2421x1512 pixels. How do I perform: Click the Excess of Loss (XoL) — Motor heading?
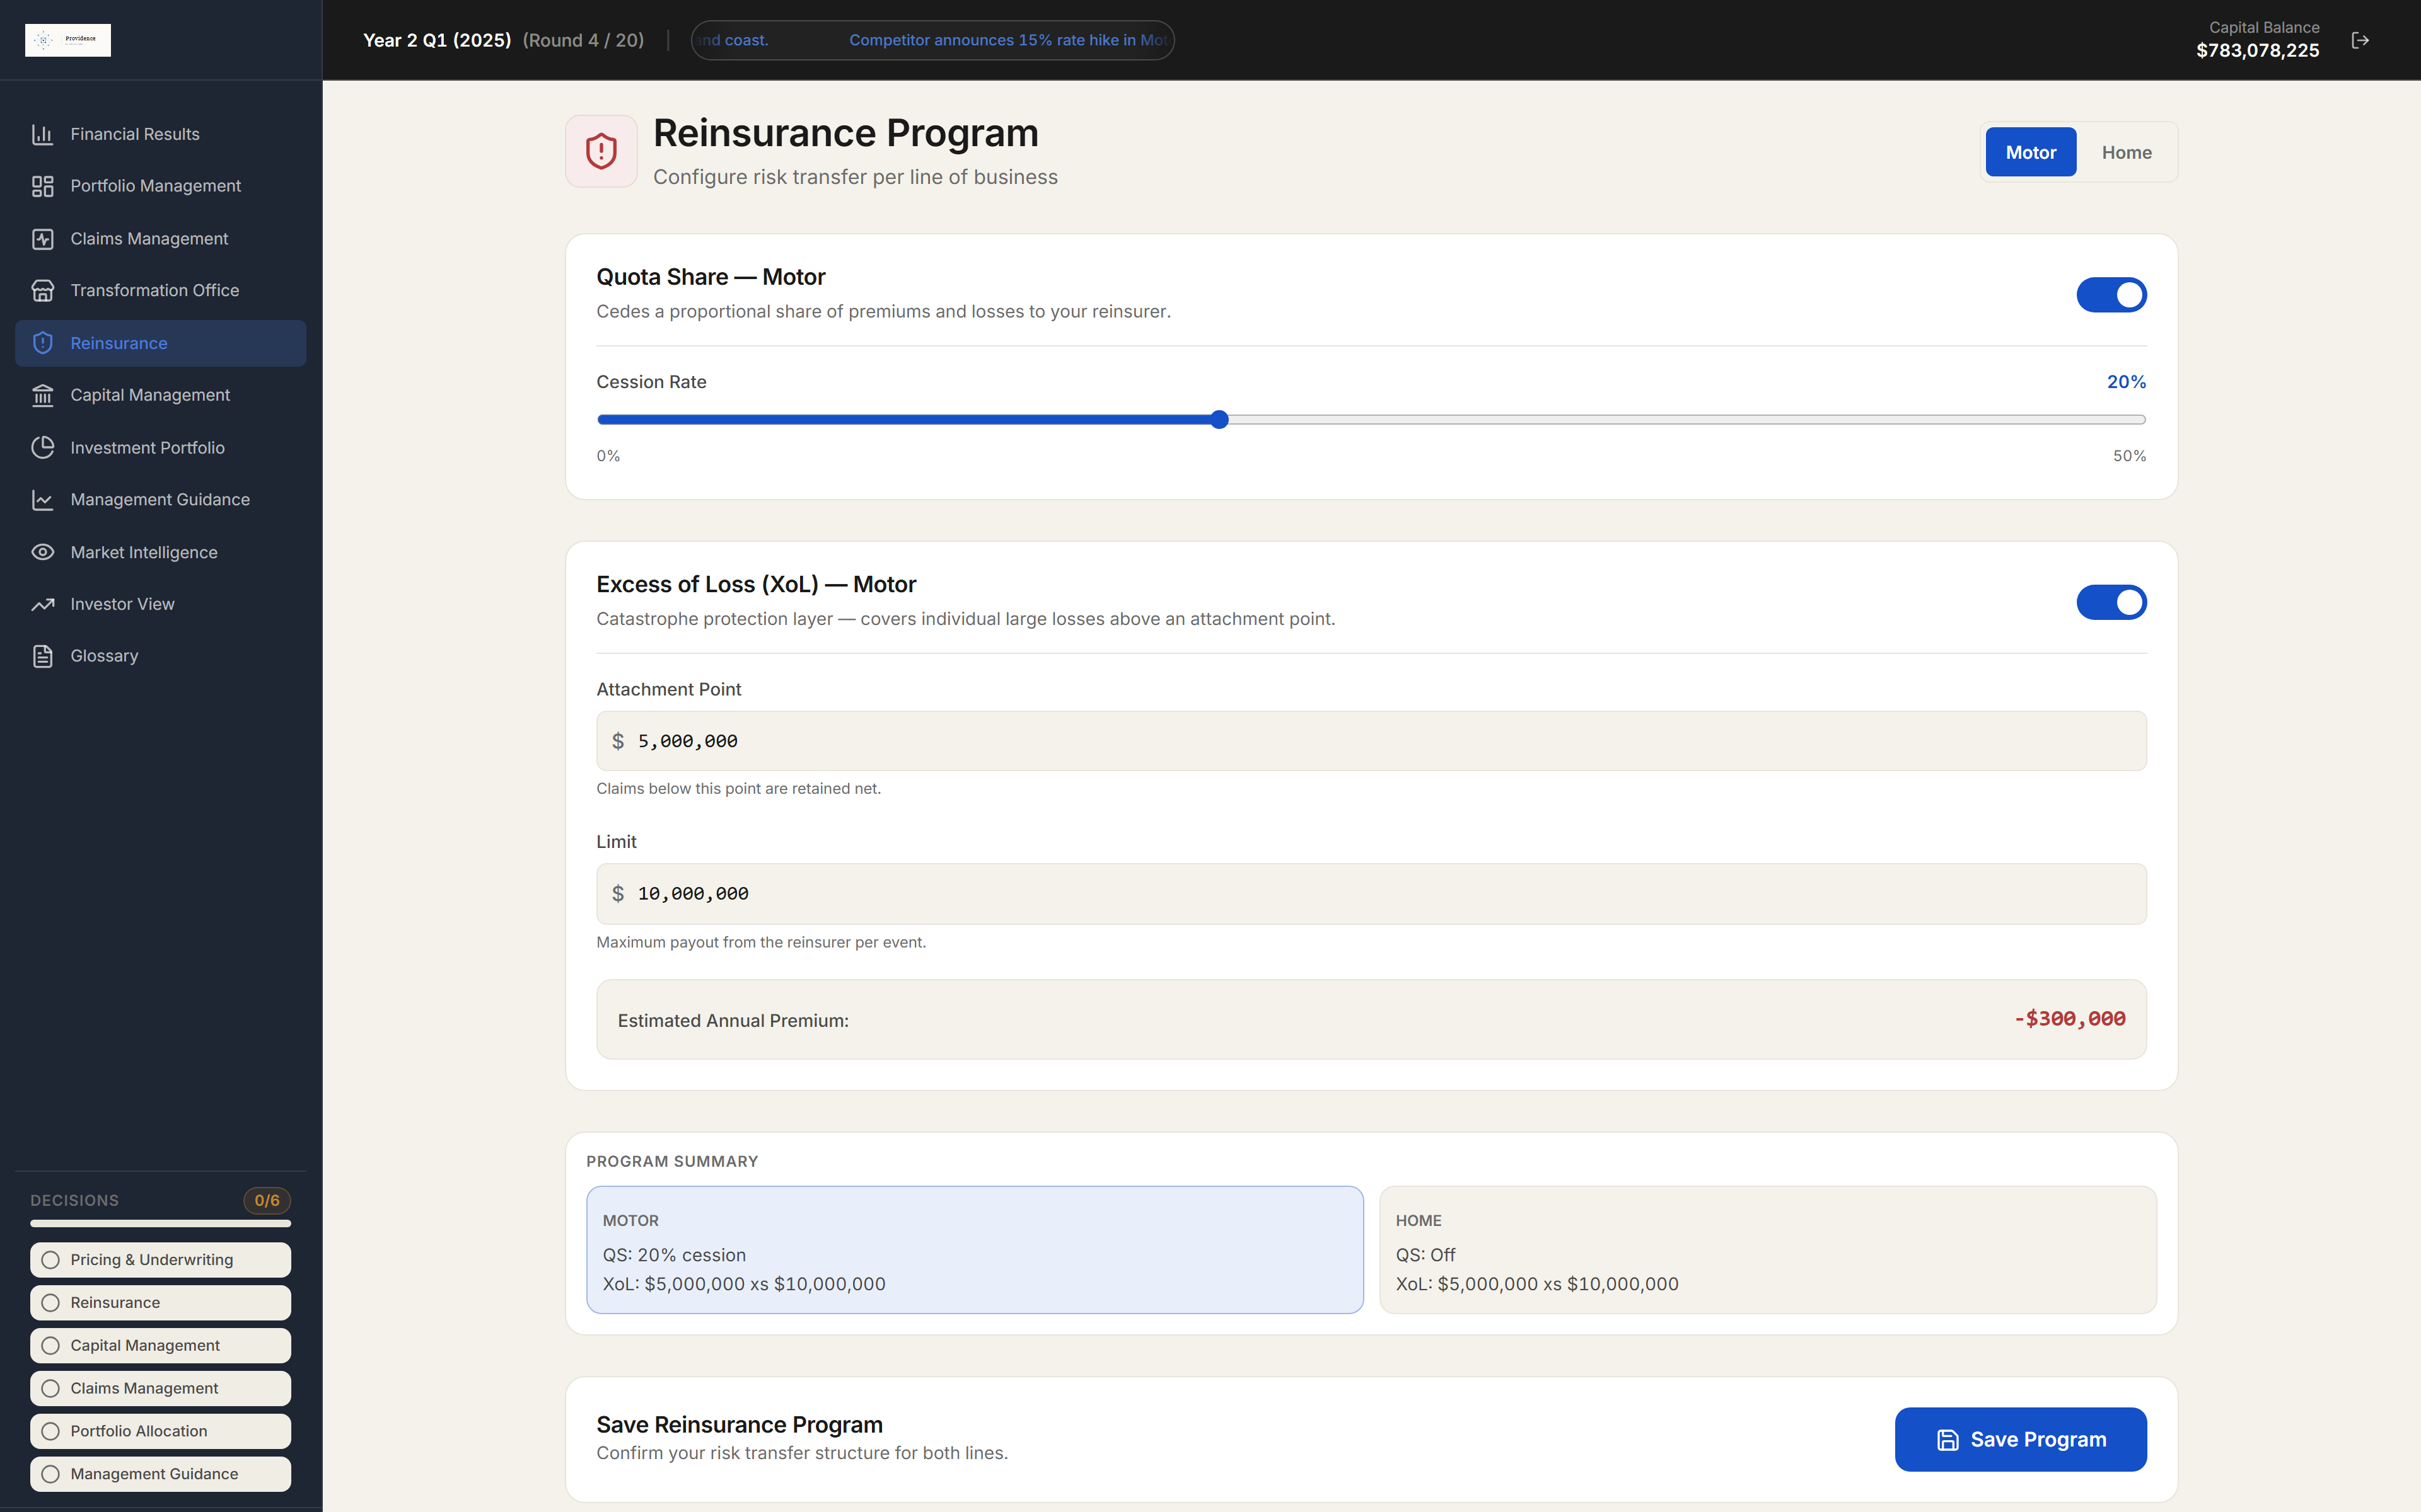click(x=757, y=584)
